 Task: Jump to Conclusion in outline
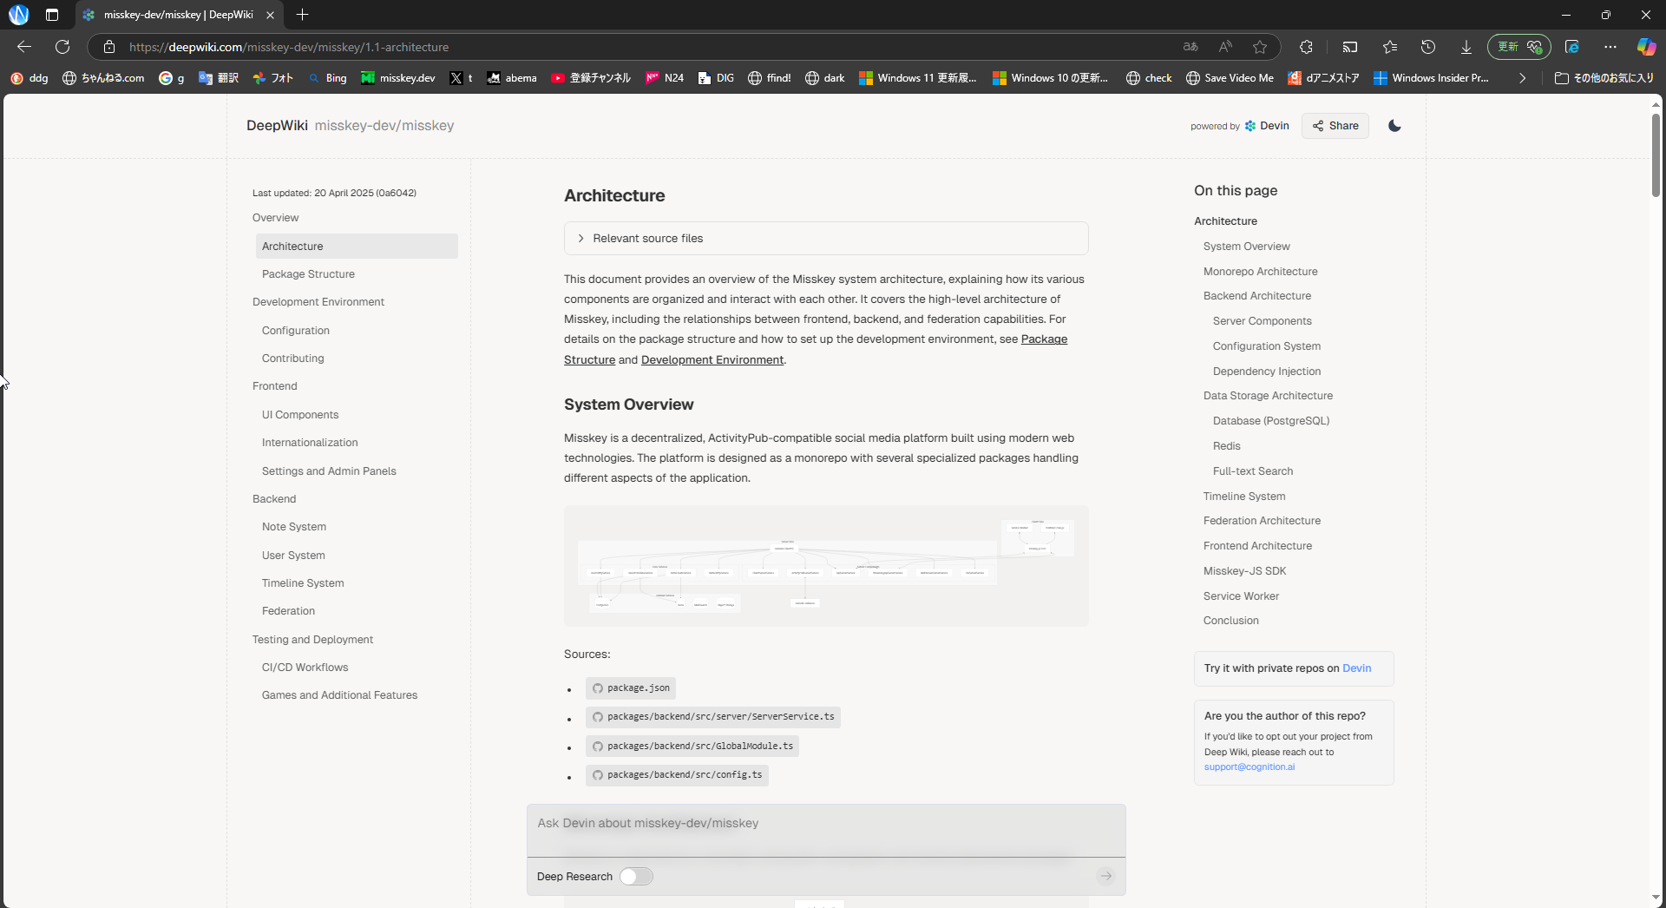tap(1230, 621)
